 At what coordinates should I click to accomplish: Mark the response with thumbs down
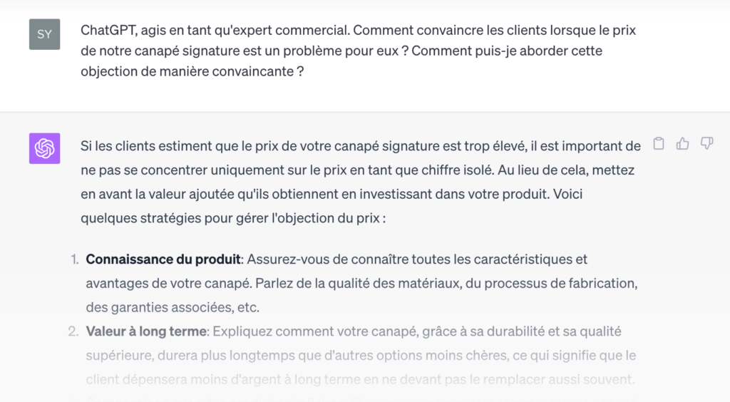[x=706, y=144]
